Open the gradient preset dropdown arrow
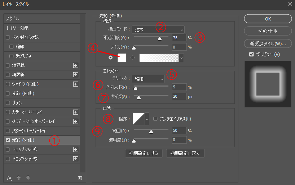Screen dimensions: 295x185 click(181, 58)
